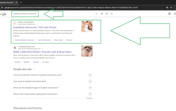This screenshot has width=176, height=111.
Task: Click the eyelash extensions vancouver search field
Action: click(x=25, y=14)
